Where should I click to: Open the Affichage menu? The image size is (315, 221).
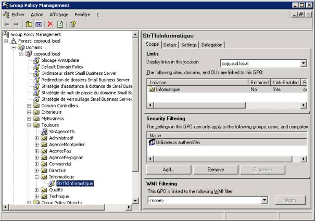pyautogui.click(x=59, y=15)
